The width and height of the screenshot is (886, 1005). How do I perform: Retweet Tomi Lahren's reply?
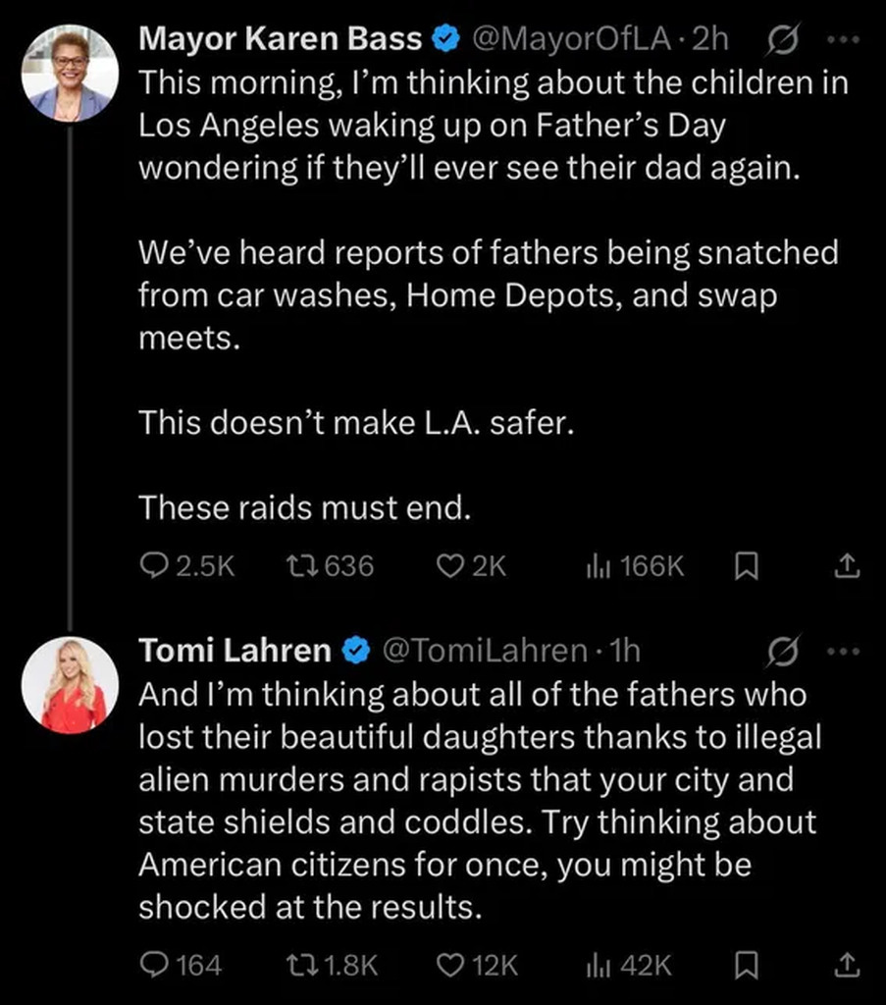click(x=298, y=965)
